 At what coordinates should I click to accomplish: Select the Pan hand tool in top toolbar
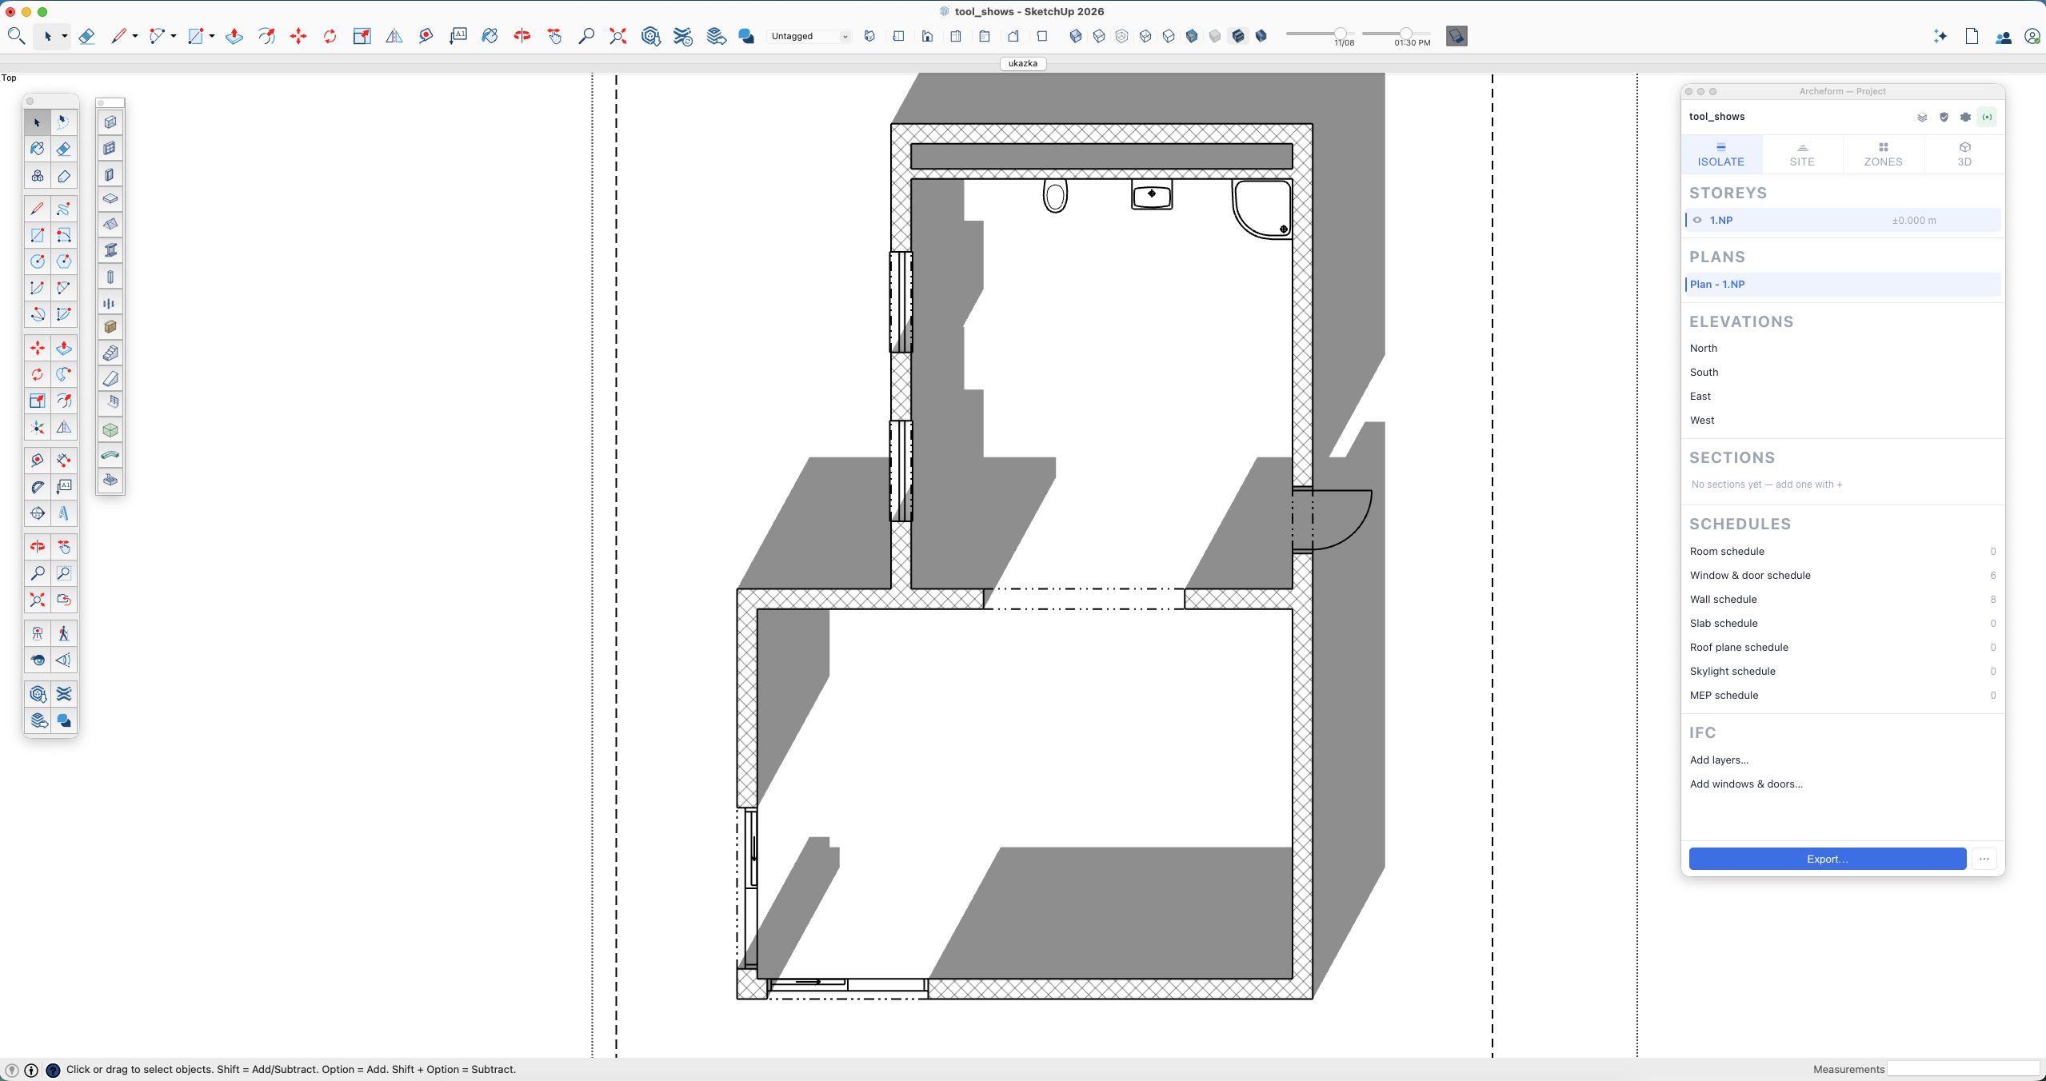click(554, 36)
